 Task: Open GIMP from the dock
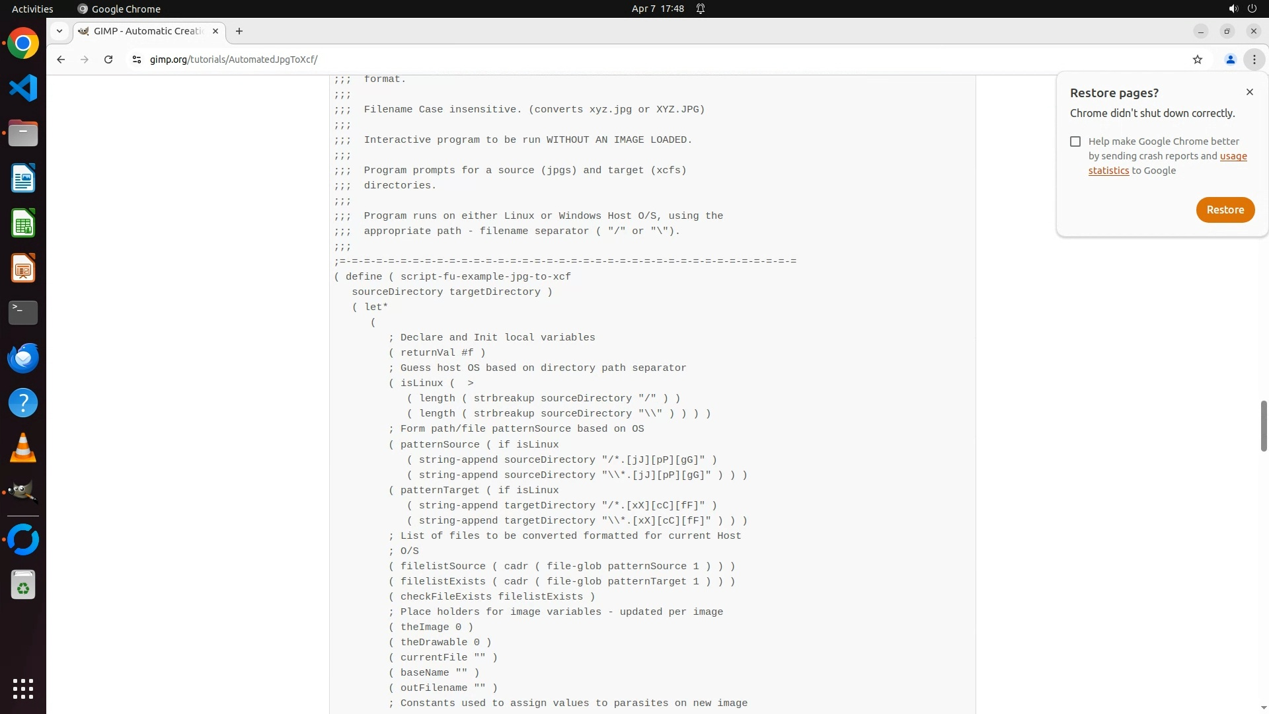pyautogui.click(x=23, y=492)
